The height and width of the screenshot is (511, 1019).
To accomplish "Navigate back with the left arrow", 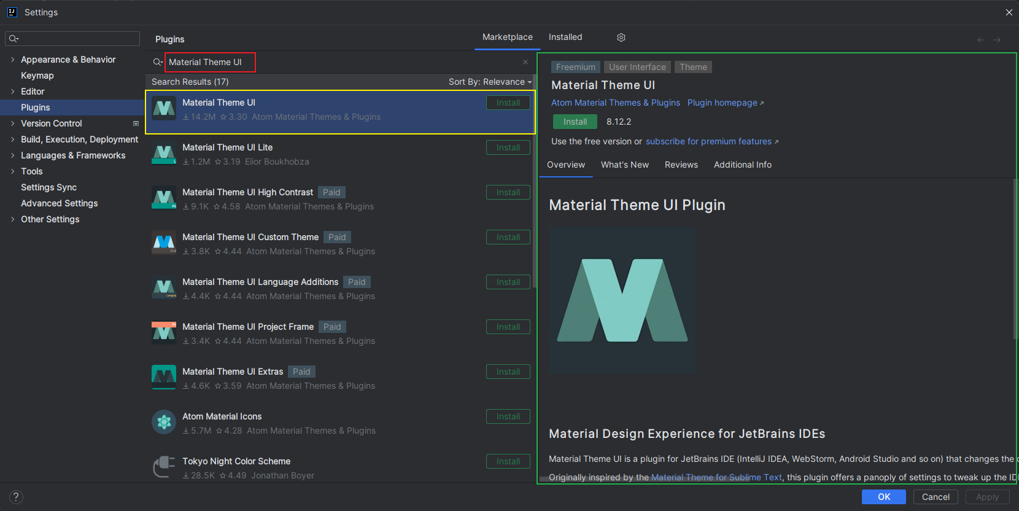I will [981, 40].
